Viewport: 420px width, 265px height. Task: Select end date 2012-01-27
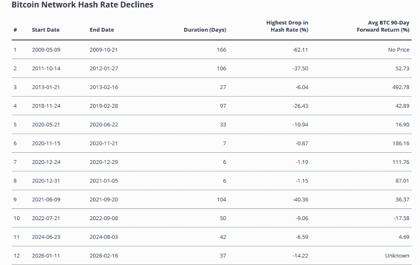104,68
